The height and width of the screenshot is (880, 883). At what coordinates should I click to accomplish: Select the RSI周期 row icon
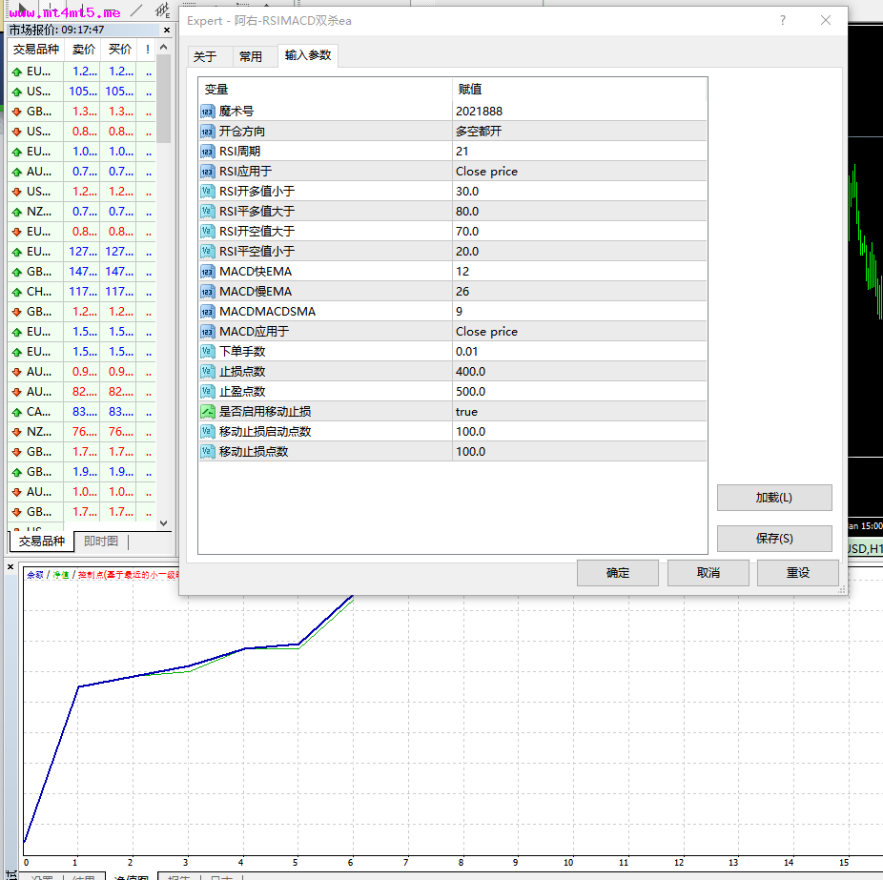pyautogui.click(x=207, y=152)
